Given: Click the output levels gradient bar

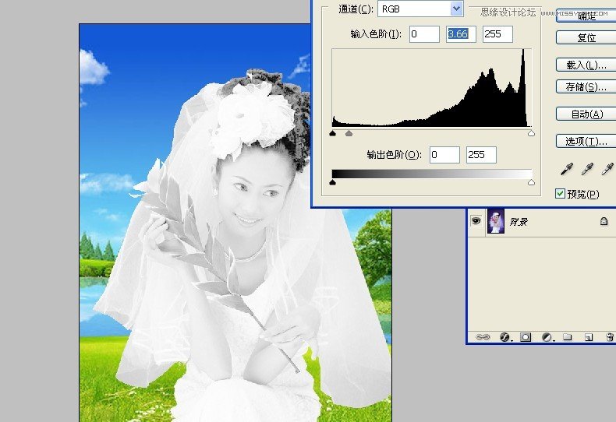Looking at the screenshot, I should pyautogui.click(x=432, y=174).
